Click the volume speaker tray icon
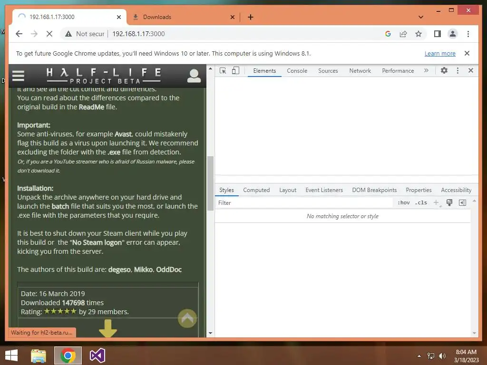Screen dimensions: 487x365 pyautogui.click(x=442, y=356)
